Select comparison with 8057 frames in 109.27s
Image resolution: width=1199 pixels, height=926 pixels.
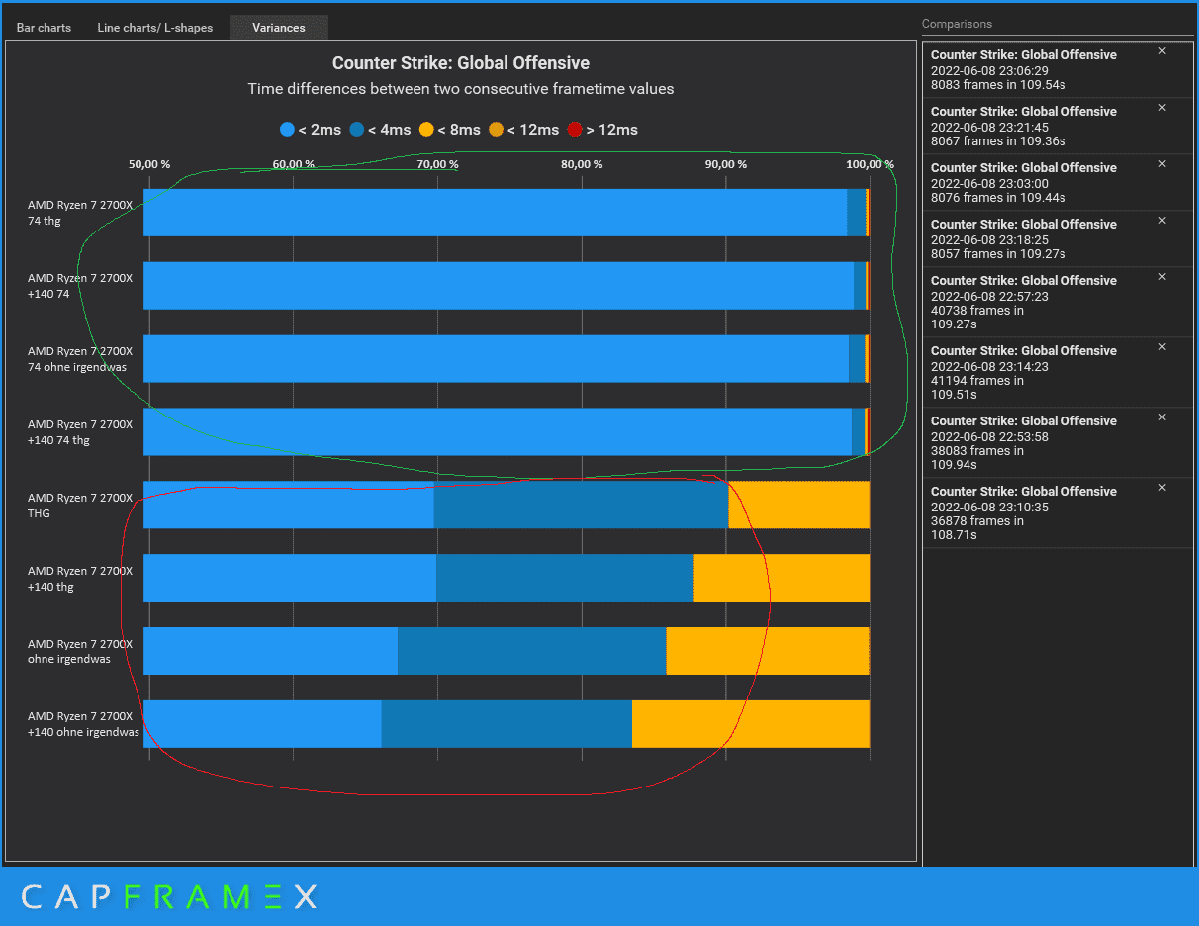click(1058, 238)
